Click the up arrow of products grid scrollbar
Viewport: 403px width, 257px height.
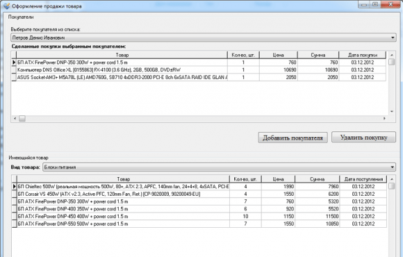tap(392, 179)
